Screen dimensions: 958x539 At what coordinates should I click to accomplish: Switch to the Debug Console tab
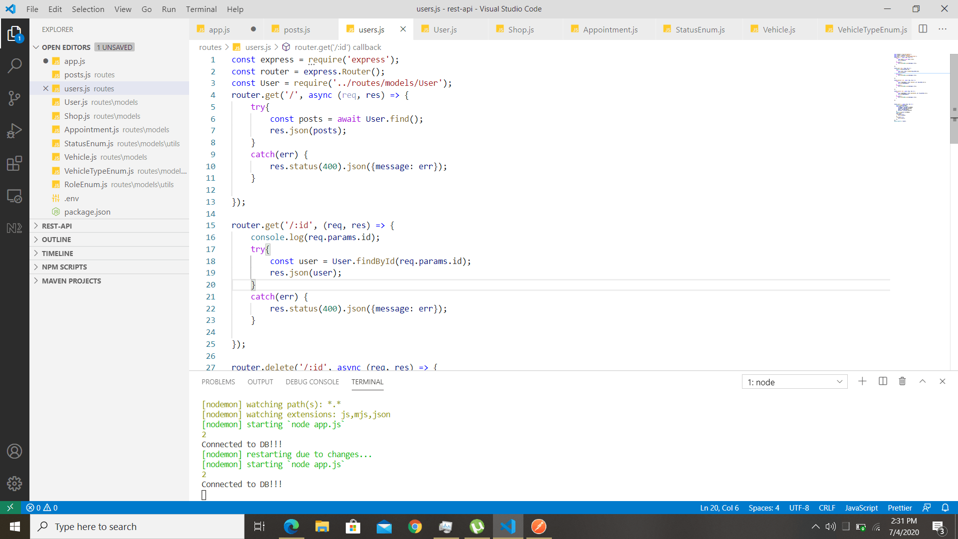[x=312, y=382]
